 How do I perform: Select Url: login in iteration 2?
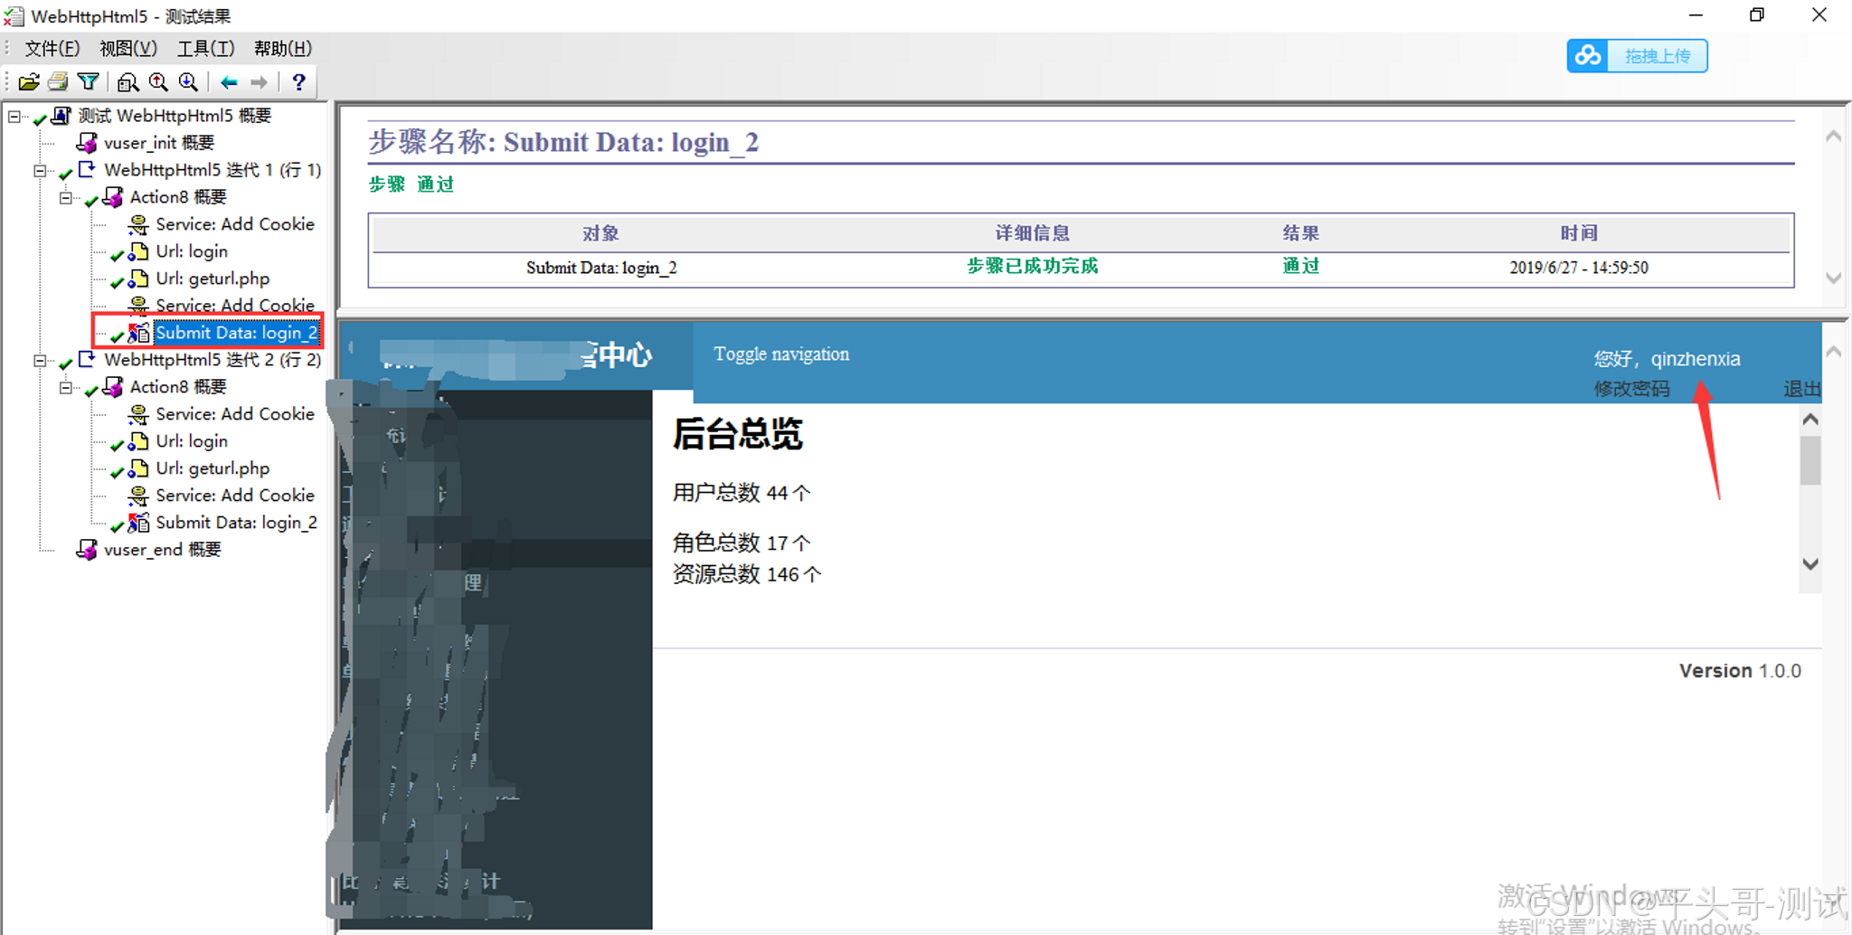(192, 441)
